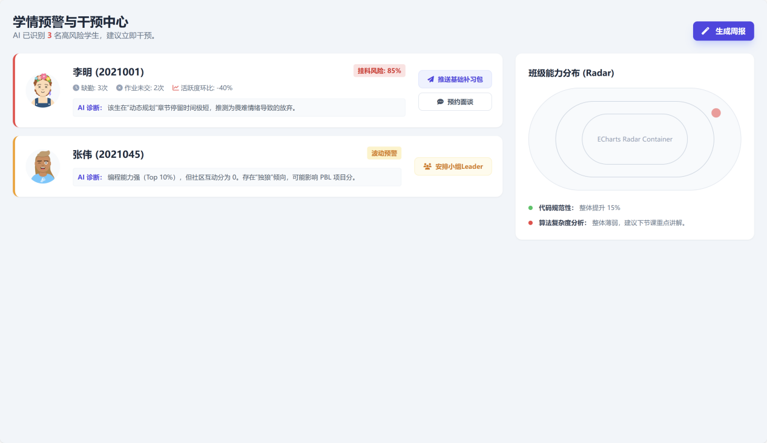Click the green dot beside 代码规范性
The image size is (767, 443).
tap(531, 208)
